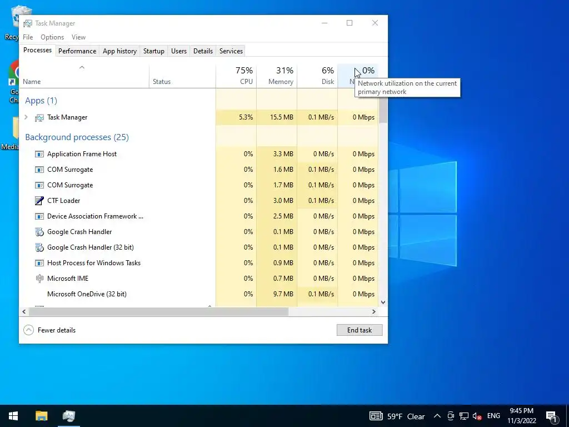The height and width of the screenshot is (427, 569).
Task: Click the muted volume tray icon
Action: (477, 416)
